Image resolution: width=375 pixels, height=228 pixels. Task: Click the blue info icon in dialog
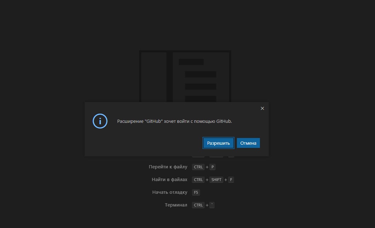tap(100, 121)
